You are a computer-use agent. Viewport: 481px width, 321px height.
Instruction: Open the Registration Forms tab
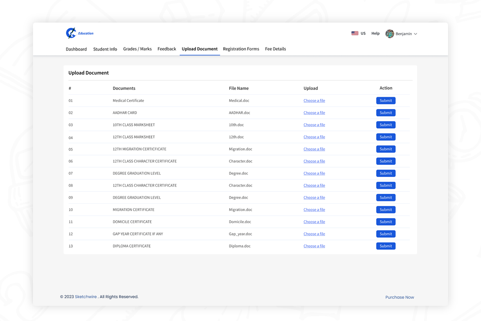241,49
